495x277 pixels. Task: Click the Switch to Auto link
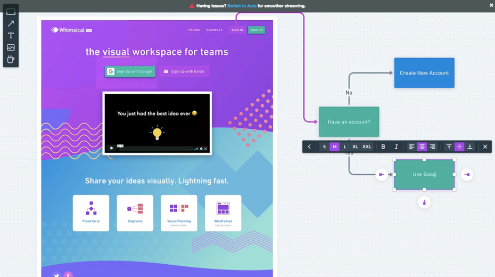(x=242, y=6)
